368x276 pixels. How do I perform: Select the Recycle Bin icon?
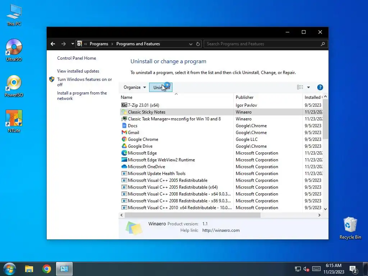pos(350,228)
